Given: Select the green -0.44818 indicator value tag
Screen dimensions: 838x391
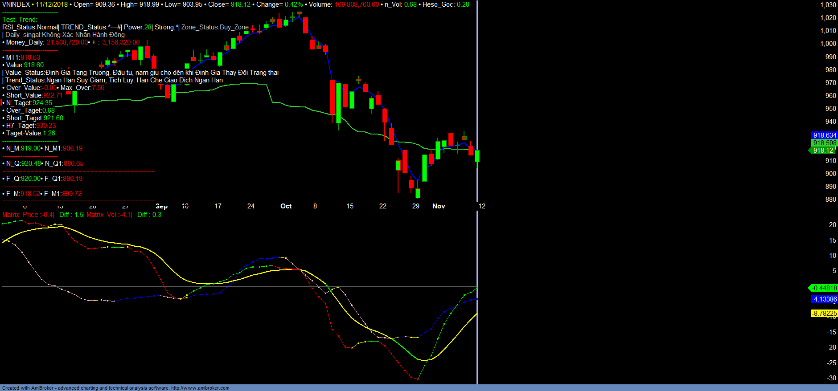Looking at the screenshot, I should (824, 288).
